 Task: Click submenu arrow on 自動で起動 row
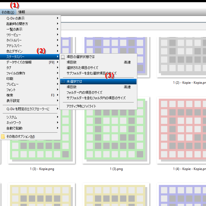(58, 128)
